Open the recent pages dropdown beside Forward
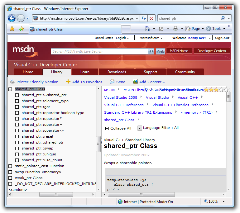The width and height of the screenshot is (240, 213). (x=27, y=18)
